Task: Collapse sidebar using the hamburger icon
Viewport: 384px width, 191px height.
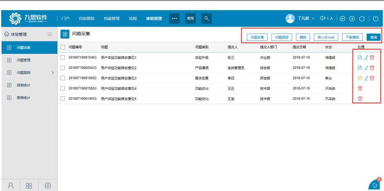Action: [50, 34]
